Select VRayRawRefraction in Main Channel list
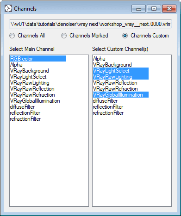The height and width of the screenshot is (216, 181). click(32, 95)
